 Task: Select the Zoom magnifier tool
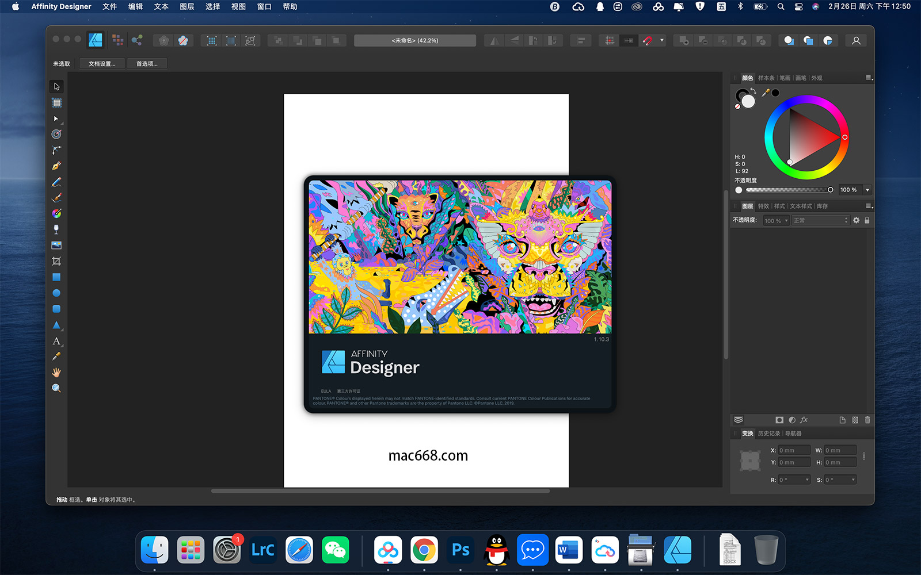(56, 388)
